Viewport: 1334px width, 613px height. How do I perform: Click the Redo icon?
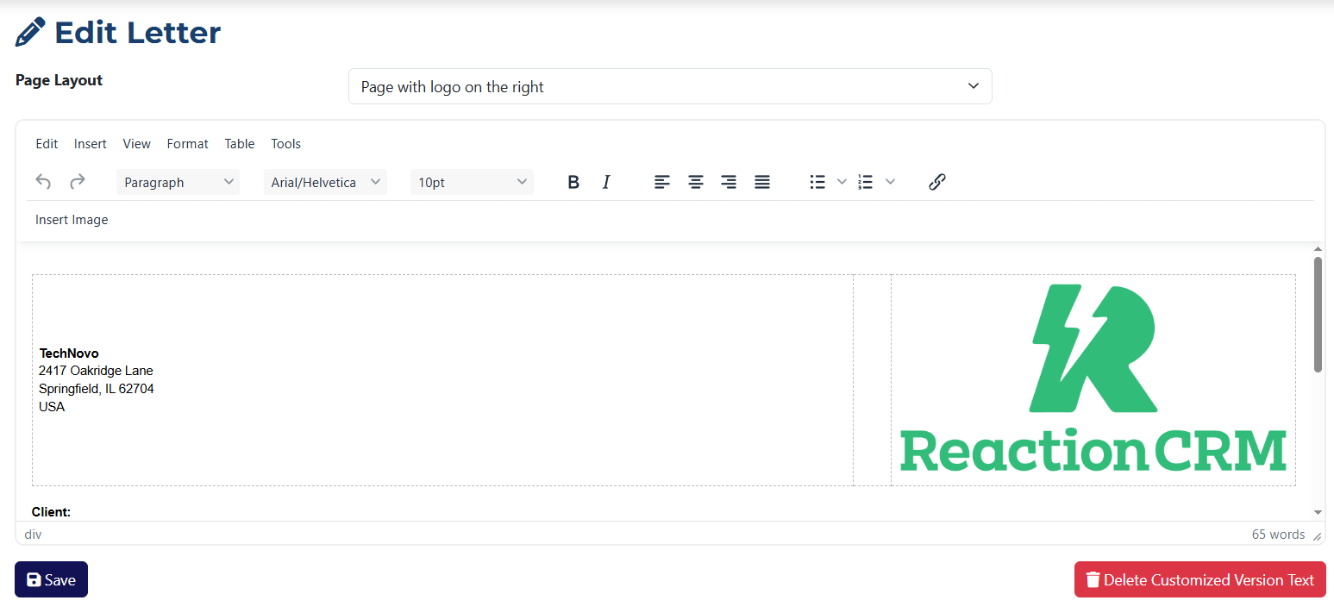click(77, 182)
